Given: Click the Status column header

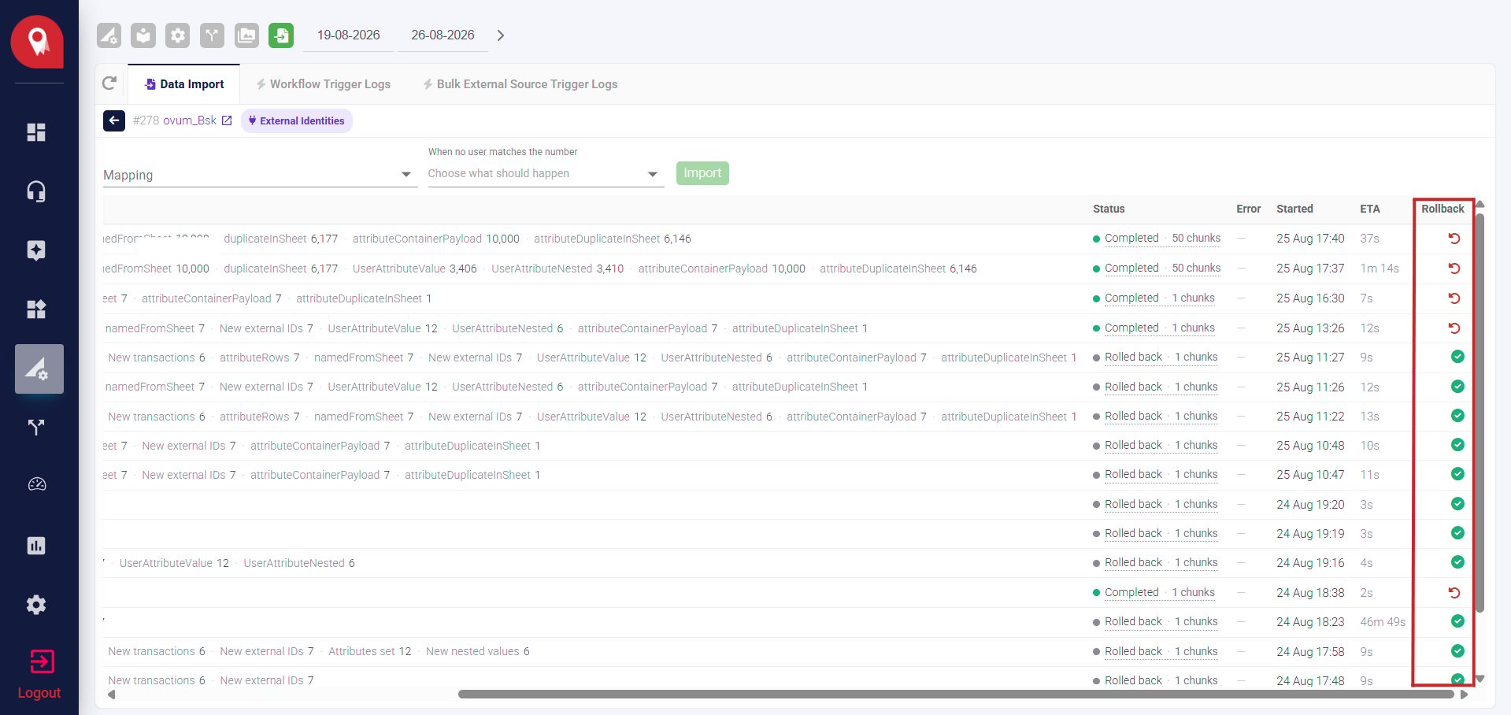Looking at the screenshot, I should click(1109, 209).
